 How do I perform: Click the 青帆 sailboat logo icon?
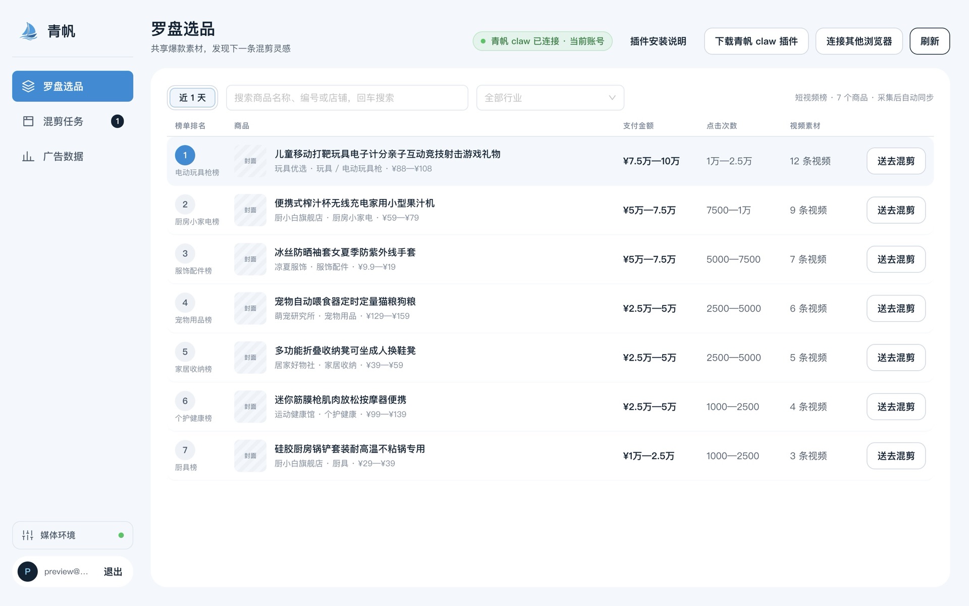pyautogui.click(x=29, y=31)
